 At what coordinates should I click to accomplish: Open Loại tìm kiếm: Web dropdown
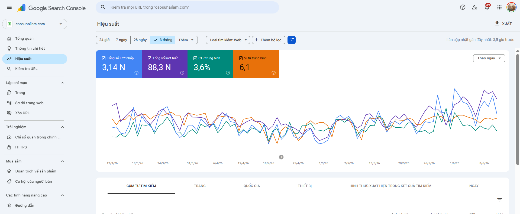[x=228, y=40]
